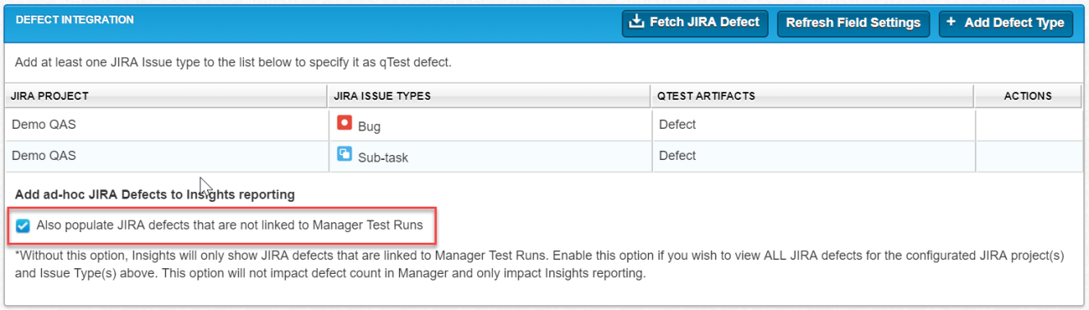Click the JIRA ISSUE TYPES column header
1089x310 pixels.
[x=489, y=96]
